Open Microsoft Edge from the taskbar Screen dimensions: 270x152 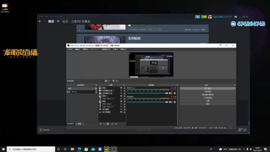[79, 149]
